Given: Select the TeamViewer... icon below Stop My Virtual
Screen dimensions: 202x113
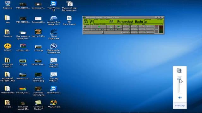Looking at the screenshot, I should click(x=54, y=90).
